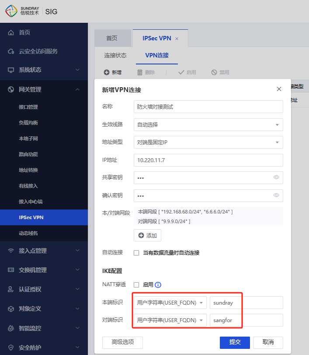Click the 对象定义 cube icon

(x=11, y=309)
